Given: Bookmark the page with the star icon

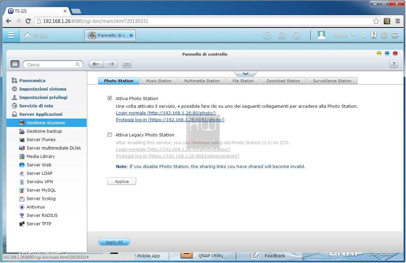Looking at the screenshot, I should point(376,21).
